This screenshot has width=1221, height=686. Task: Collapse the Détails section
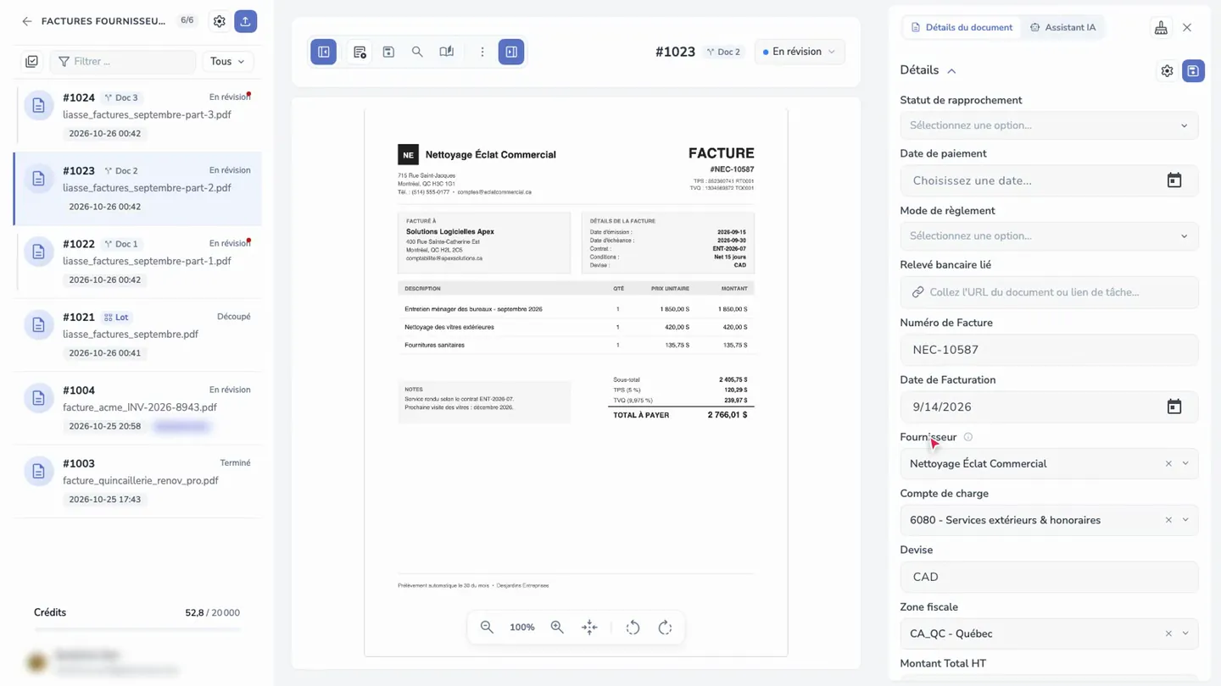coord(951,71)
